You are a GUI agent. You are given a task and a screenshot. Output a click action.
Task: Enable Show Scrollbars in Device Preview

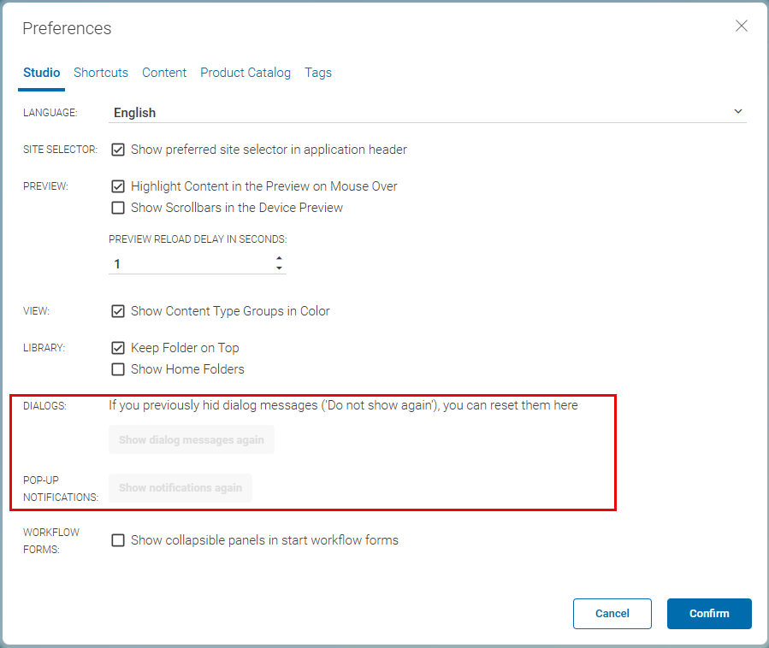118,208
